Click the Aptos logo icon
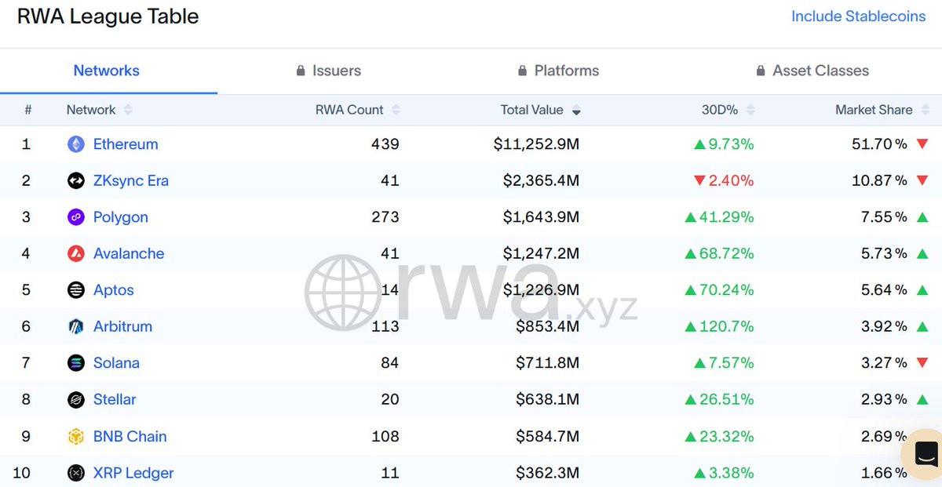The height and width of the screenshot is (487, 942). (x=76, y=290)
